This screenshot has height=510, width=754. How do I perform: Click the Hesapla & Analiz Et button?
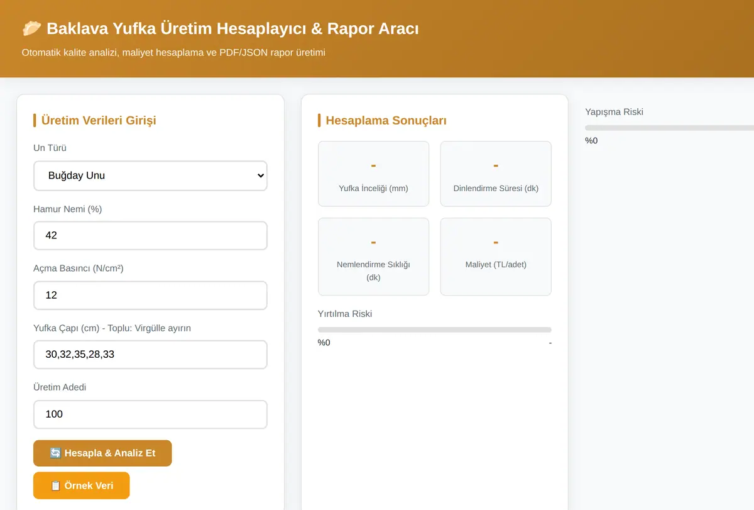tap(102, 453)
